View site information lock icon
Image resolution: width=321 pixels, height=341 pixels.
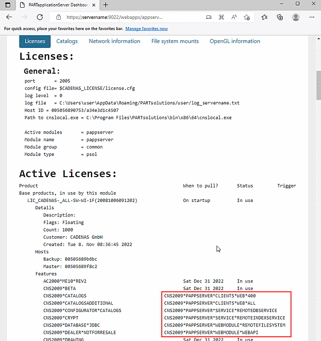59,17
